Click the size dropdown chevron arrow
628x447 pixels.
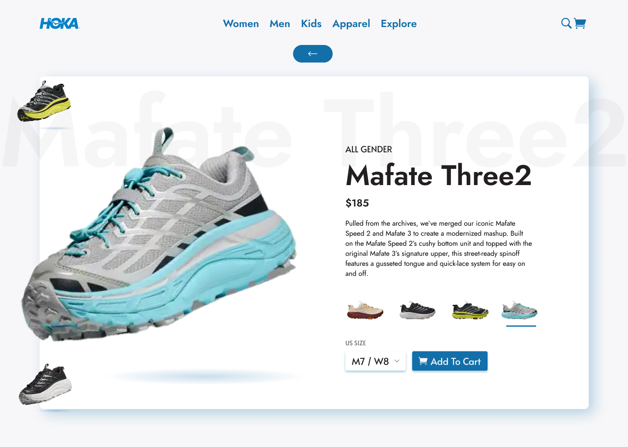397,361
